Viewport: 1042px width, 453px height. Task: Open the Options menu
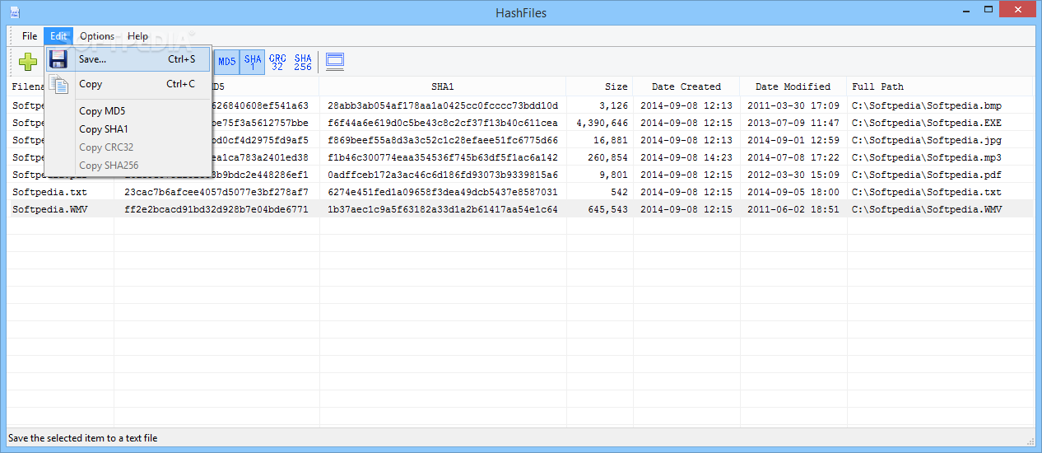(97, 36)
